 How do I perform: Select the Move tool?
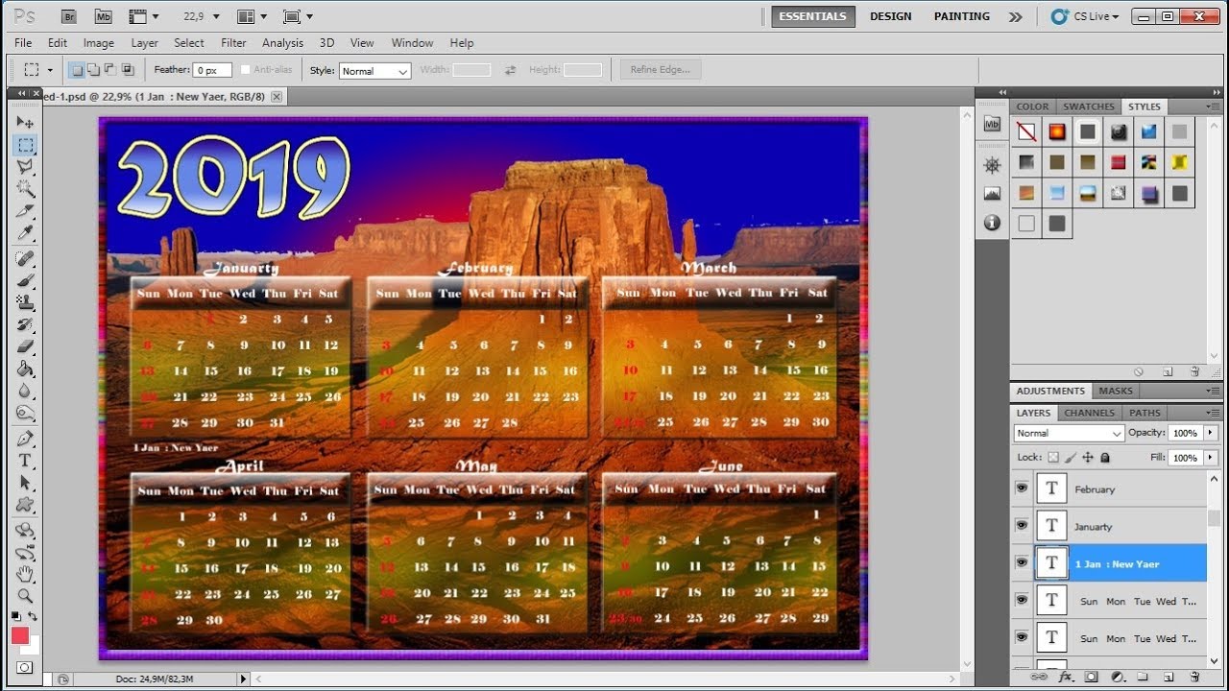coord(25,122)
